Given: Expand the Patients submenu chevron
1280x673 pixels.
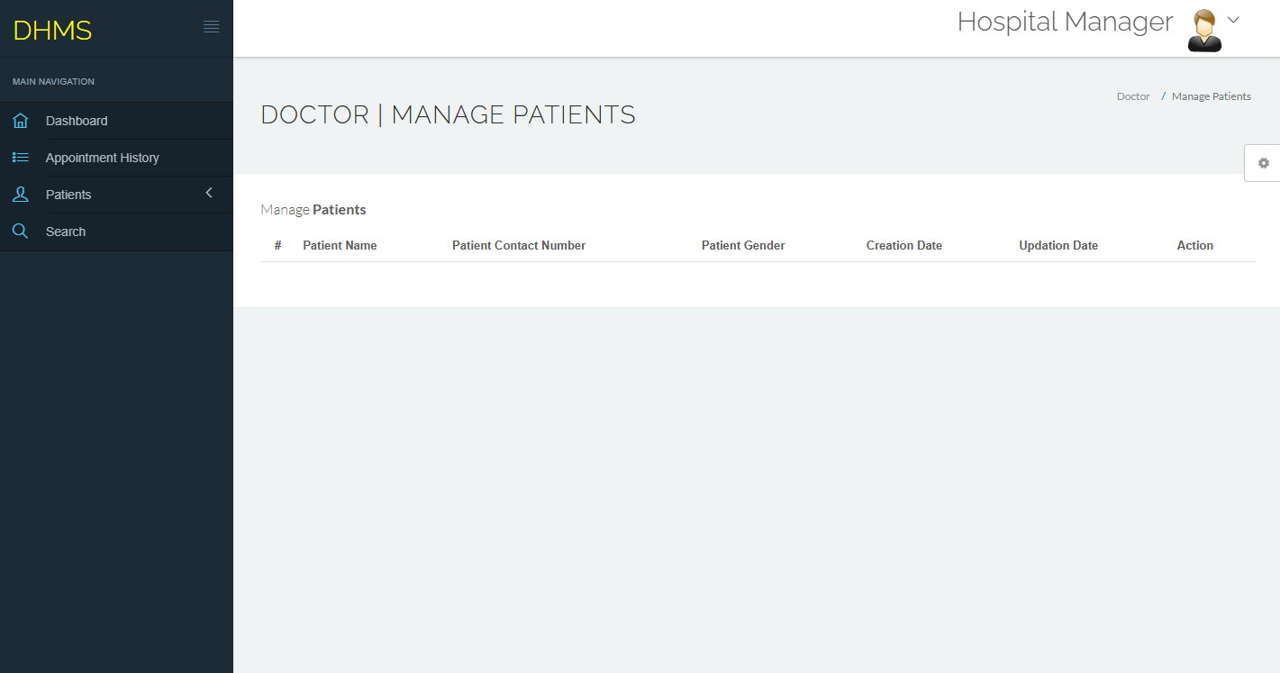Looking at the screenshot, I should (x=209, y=193).
